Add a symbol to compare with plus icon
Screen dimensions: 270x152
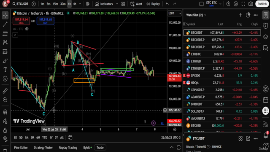(x=34, y=4)
